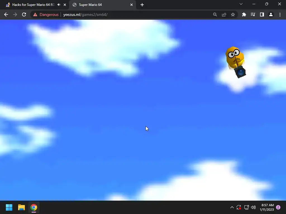Bookmark this page with star icon
The height and width of the screenshot is (214, 286).
233,14
